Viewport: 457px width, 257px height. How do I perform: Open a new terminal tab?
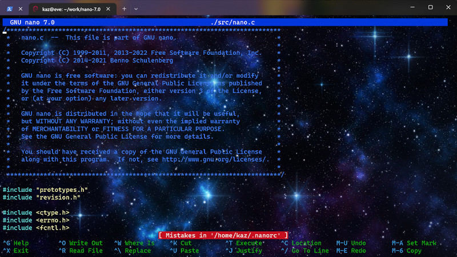pyautogui.click(x=124, y=9)
